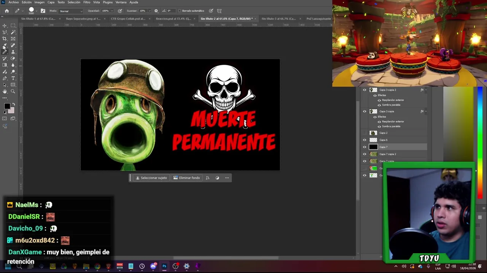Select the Horizontal Type tool
This screenshot has width=487, height=273.
click(13, 78)
